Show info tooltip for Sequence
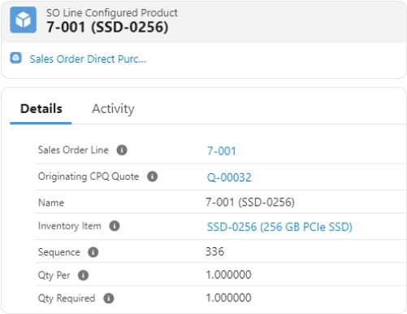This screenshot has width=407, height=314. (93, 252)
